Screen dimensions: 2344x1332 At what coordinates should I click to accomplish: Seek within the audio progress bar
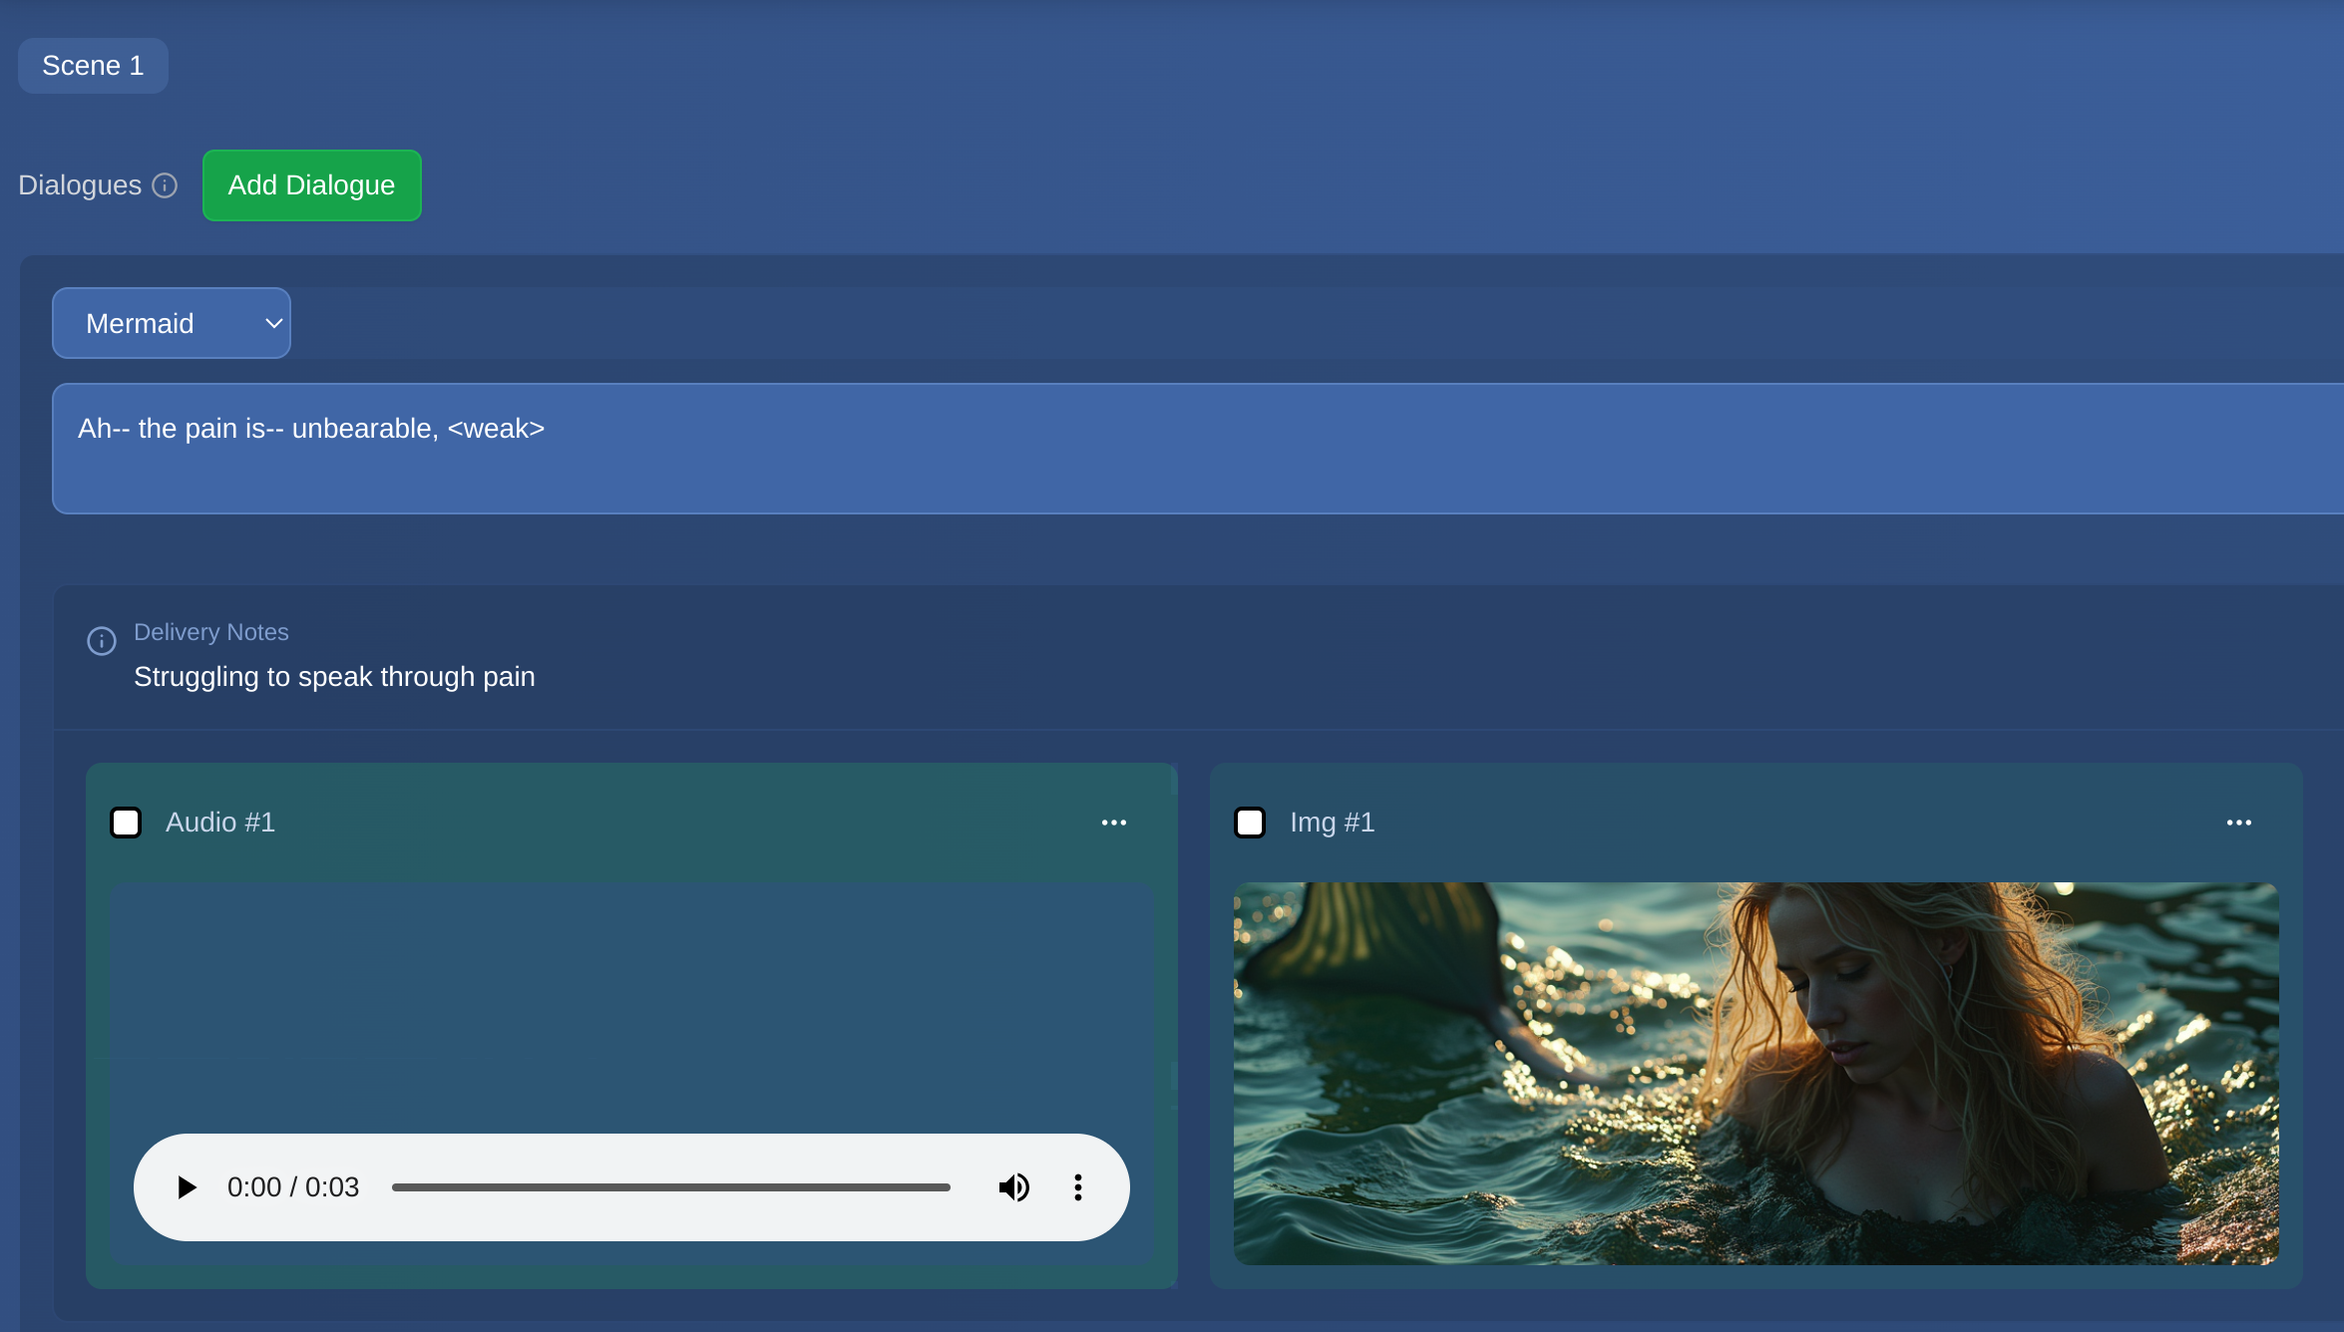click(670, 1187)
